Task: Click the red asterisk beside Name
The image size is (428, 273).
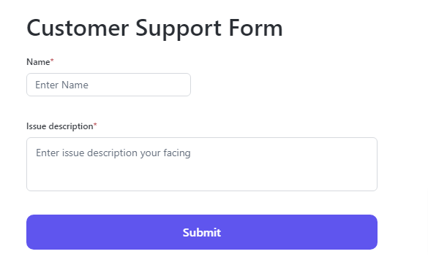Action: click(x=52, y=61)
